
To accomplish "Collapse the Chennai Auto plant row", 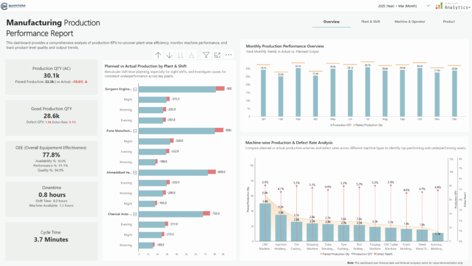I will pos(135,214).
